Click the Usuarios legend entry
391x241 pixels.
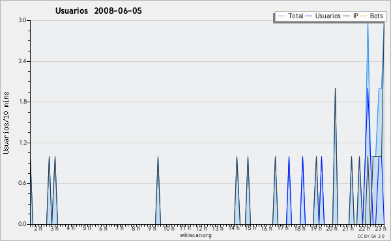[x=323, y=16]
